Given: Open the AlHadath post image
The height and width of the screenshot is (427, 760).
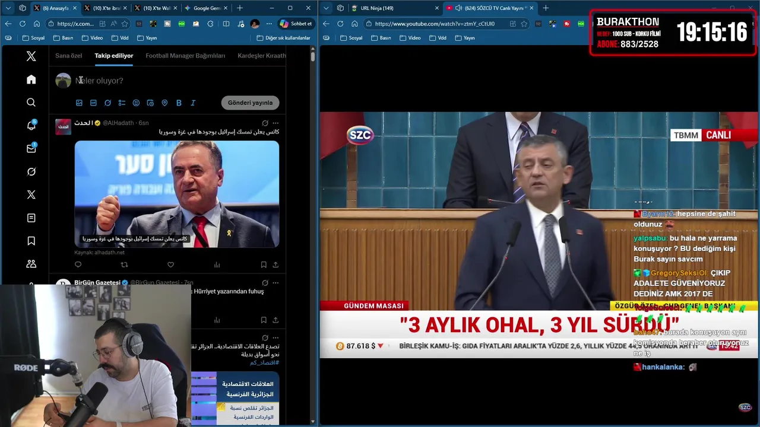Looking at the screenshot, I should 177,194.
